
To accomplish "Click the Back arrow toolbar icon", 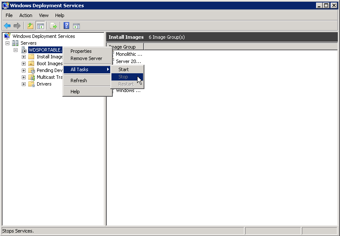I will [x=7, y=26].
